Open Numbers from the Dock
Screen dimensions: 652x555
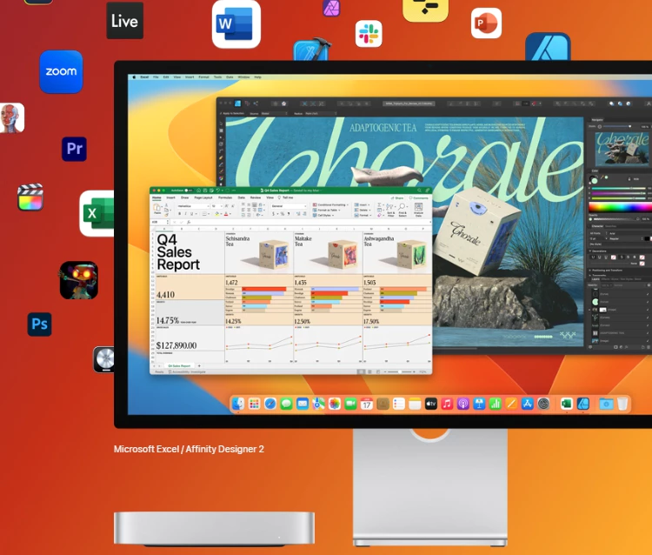click(x=496, y=404)
